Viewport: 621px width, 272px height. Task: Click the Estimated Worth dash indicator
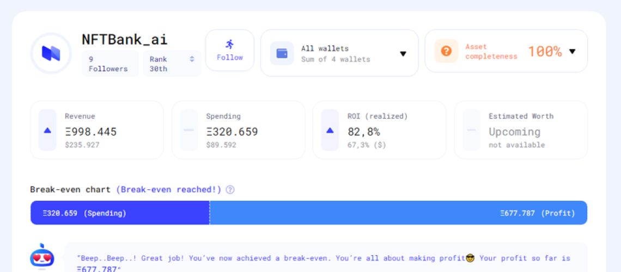point(471,130)
